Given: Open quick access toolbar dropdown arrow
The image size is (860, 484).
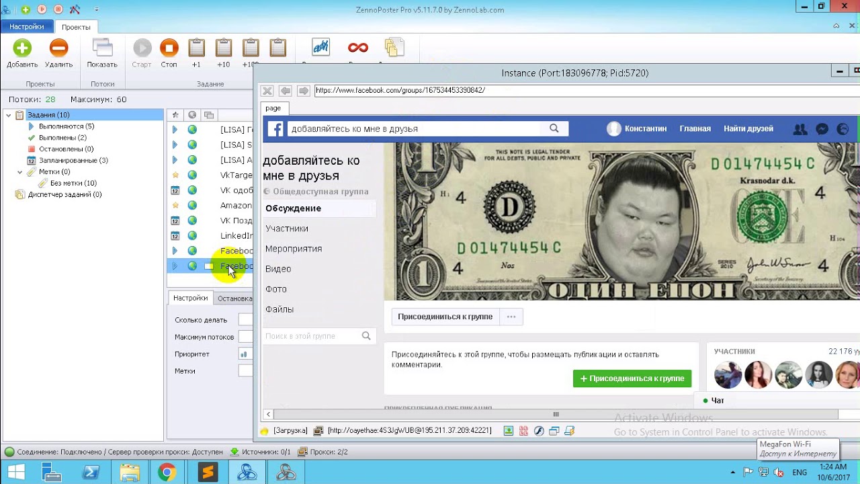Looking at the screenshot, I should 97,9.
